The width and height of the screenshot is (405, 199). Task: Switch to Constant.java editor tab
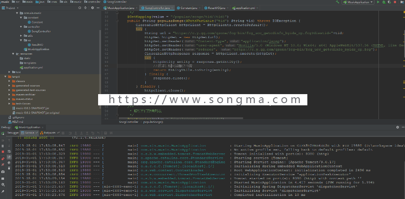pyautogui.click(x=189, y=8)
